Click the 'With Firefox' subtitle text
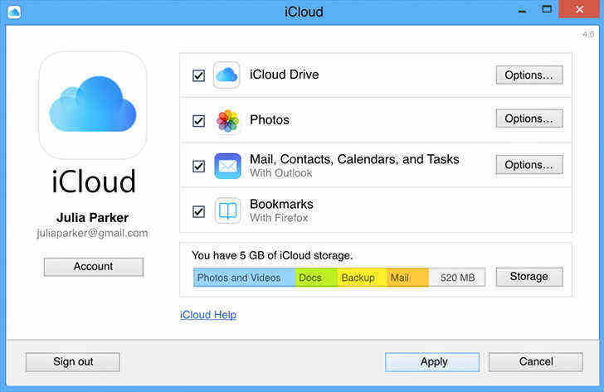Screen dimensions: 604x392 [279, 218]
